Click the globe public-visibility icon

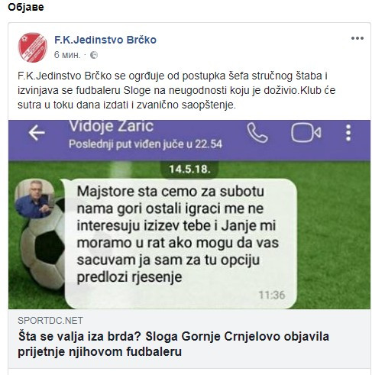pos(94,55)
